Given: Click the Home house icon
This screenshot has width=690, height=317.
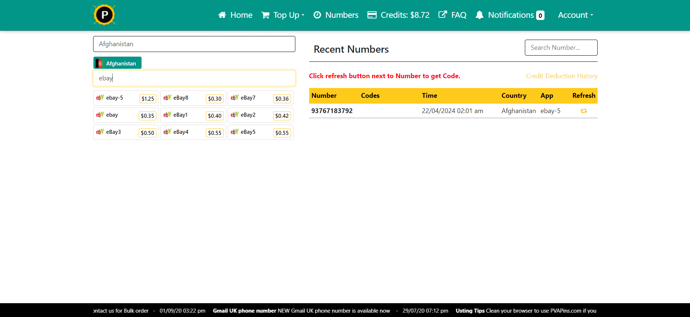Looking at the screenshot, I should pos(222,15).
